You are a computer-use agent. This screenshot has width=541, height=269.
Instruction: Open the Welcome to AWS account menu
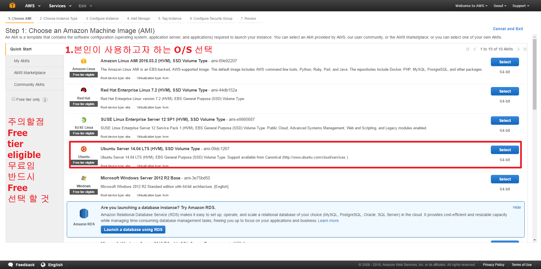point(471,6)
